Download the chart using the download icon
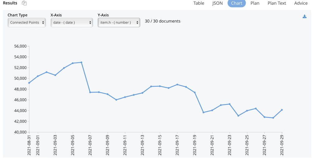Image resolution: width=312 pixels, height=158 pixels. click(x=305, y=17)
